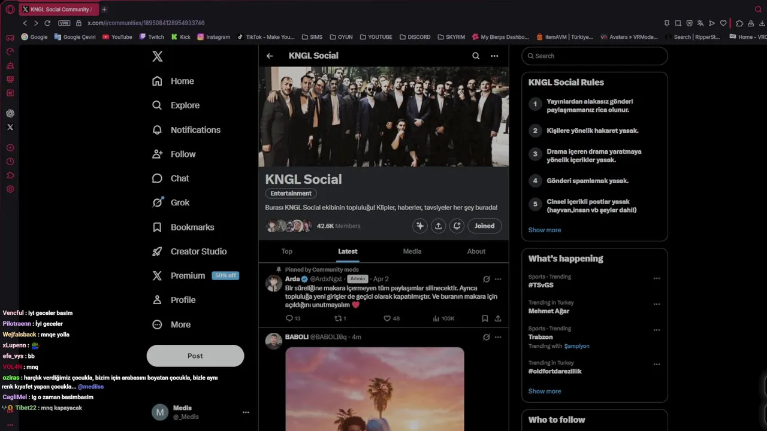Switch to the Latest tab
The image size is (767, 431).
point(348,251)
